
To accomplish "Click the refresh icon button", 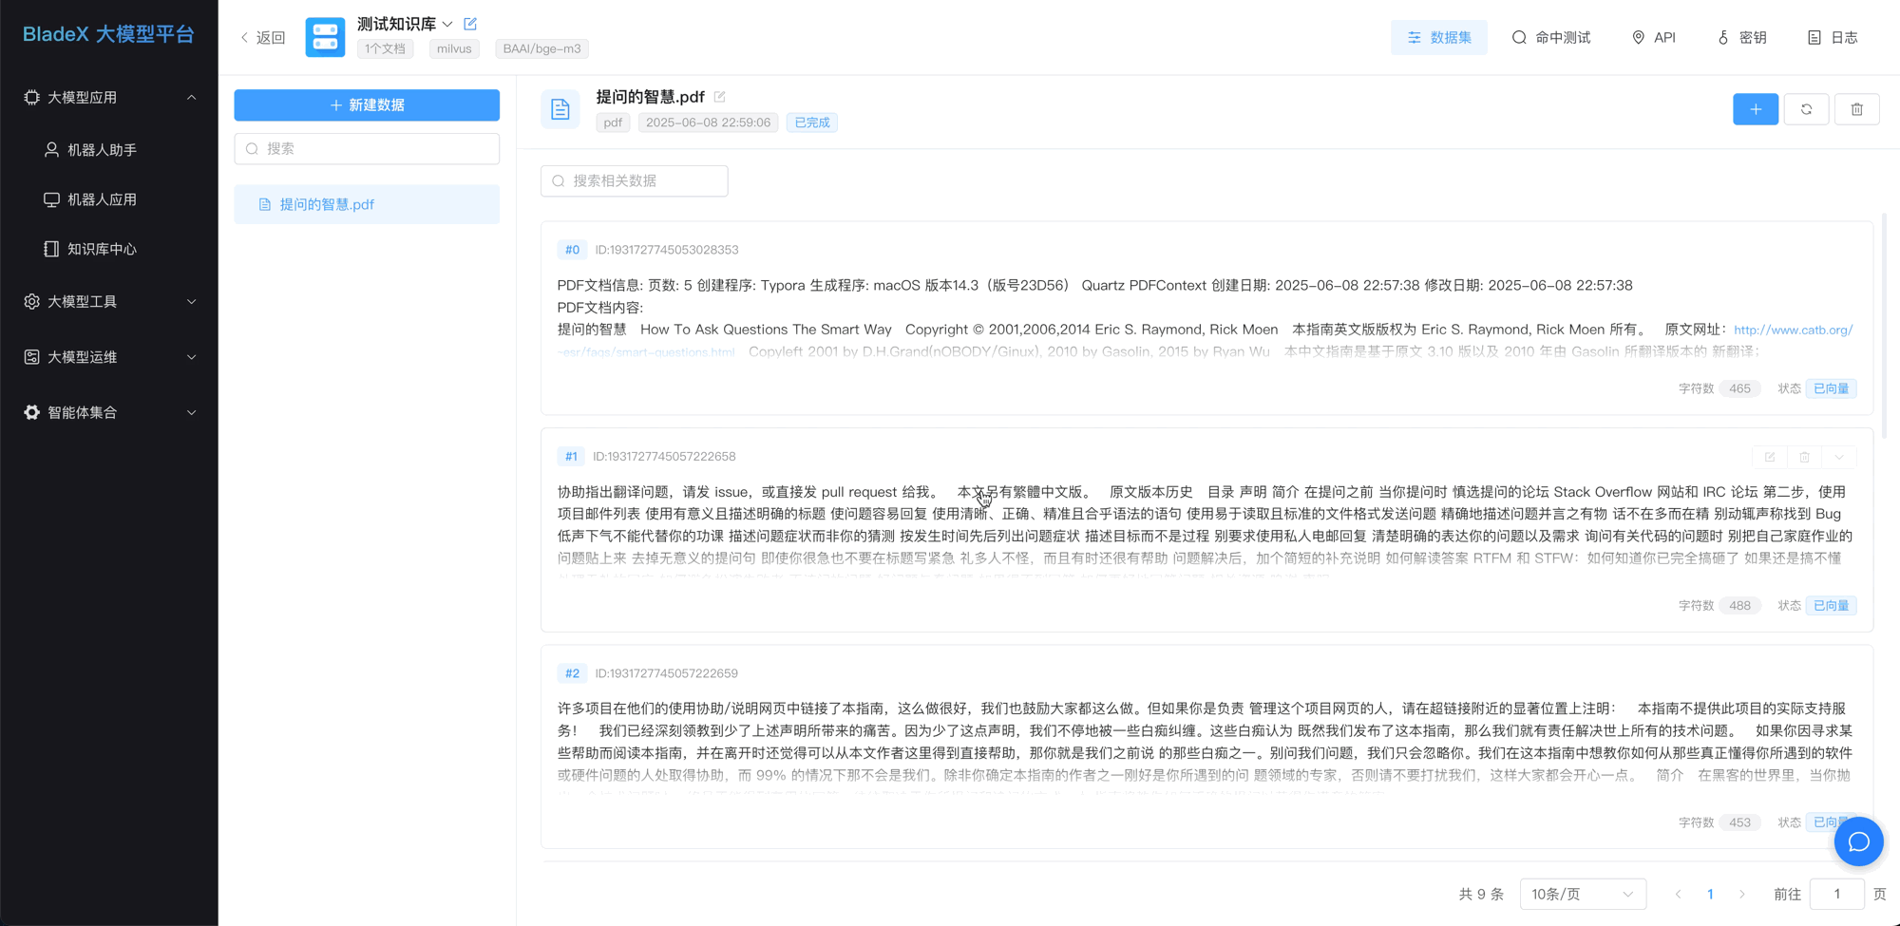I will coord(1806,109).
